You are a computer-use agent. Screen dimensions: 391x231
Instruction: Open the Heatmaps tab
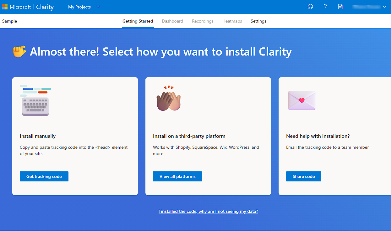tap(232, 21)
